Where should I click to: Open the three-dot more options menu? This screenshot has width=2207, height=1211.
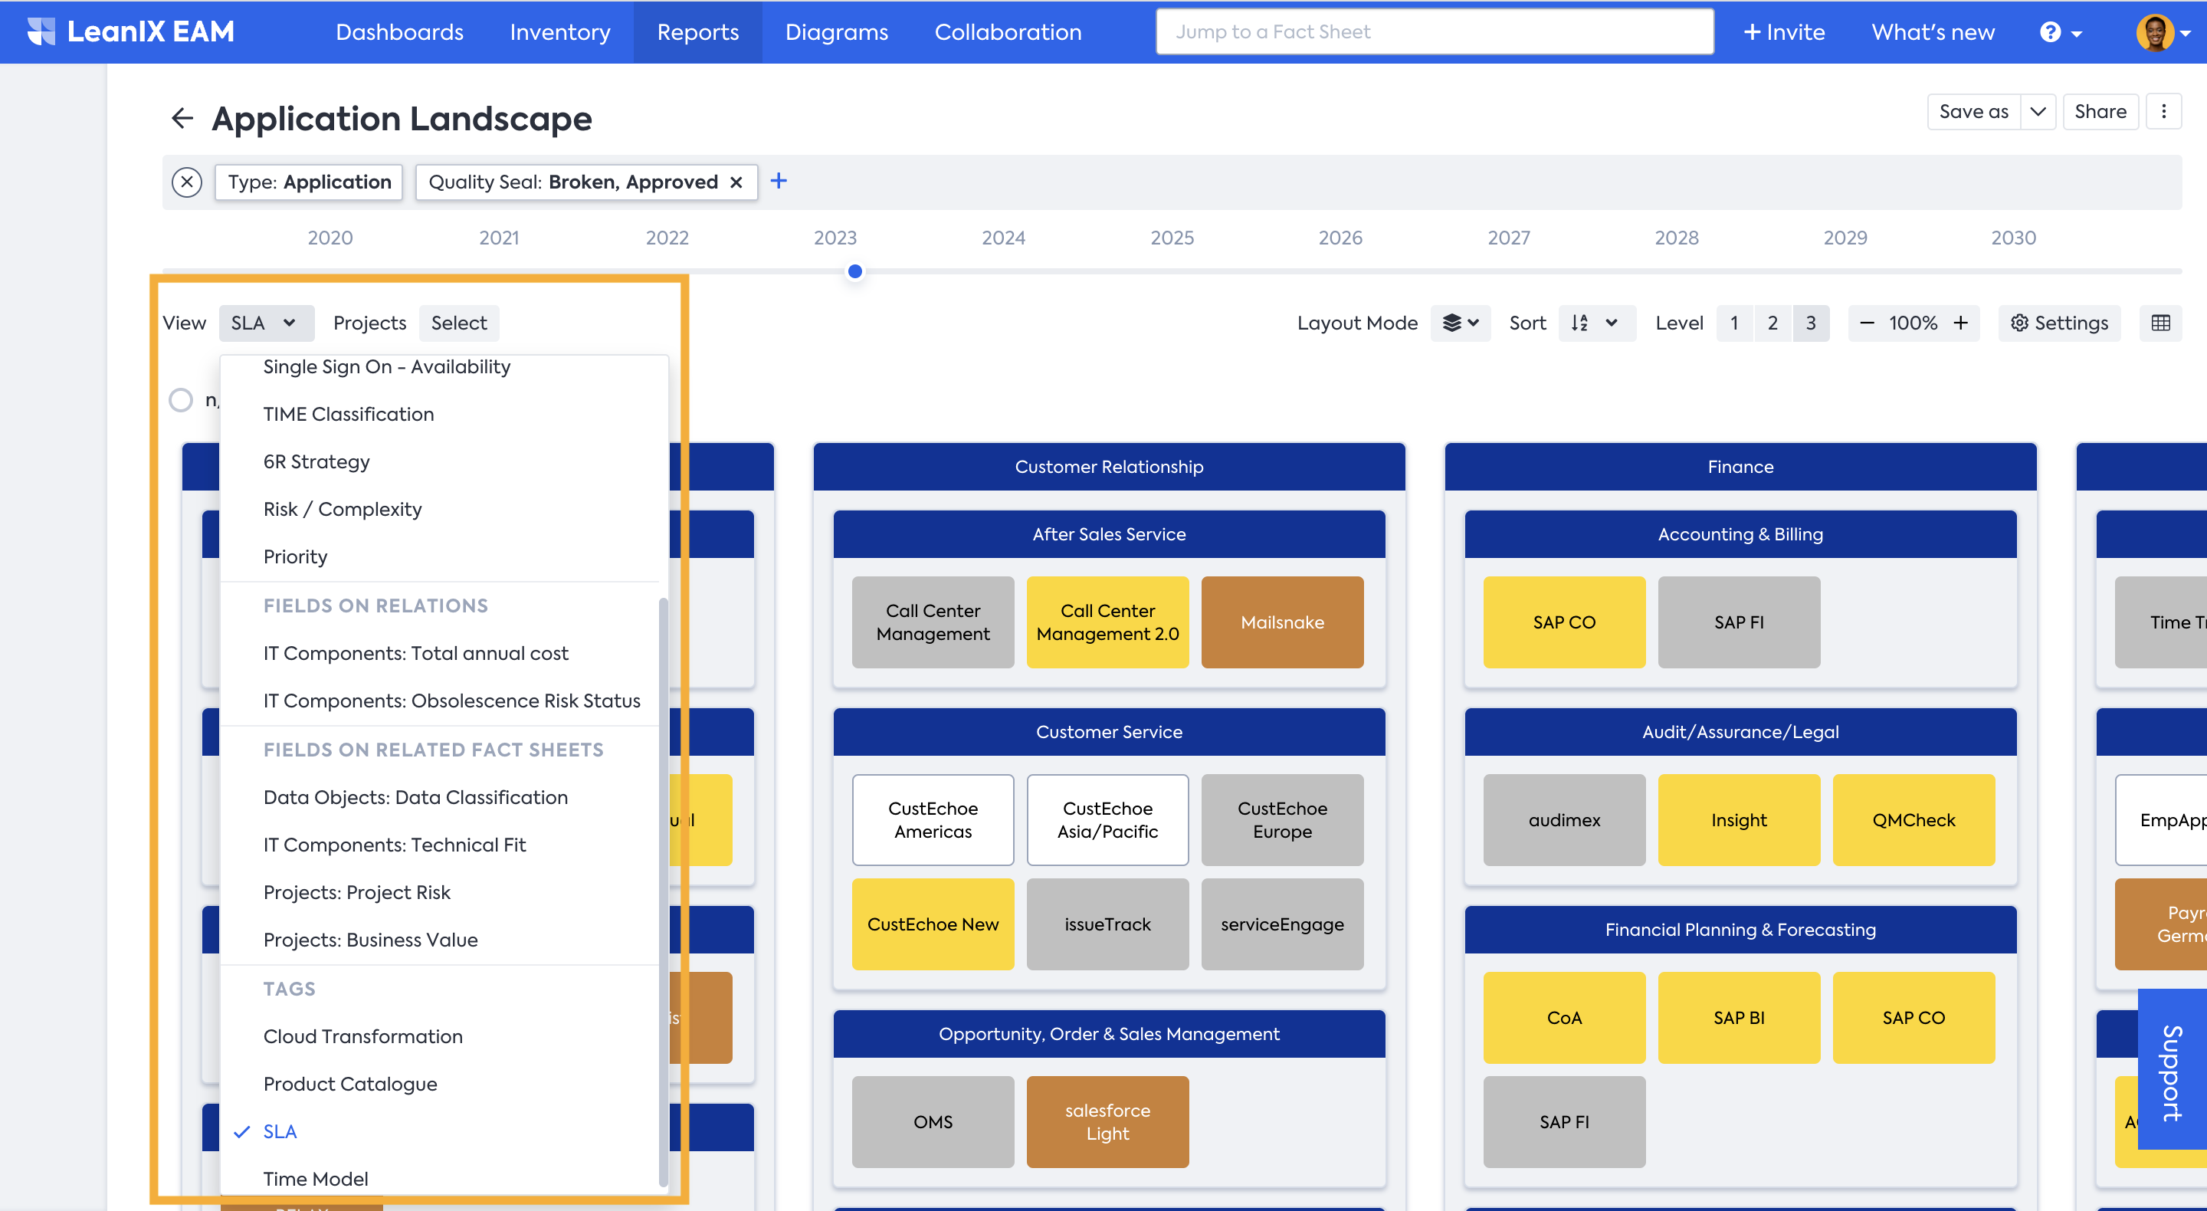click(x=2163, y=111)
